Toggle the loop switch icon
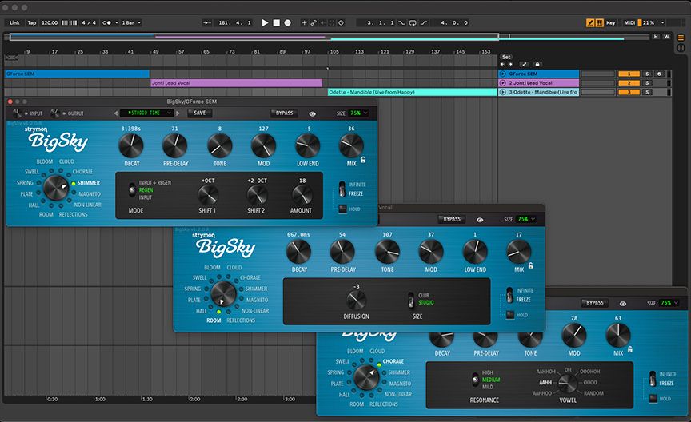 [413, 22]
